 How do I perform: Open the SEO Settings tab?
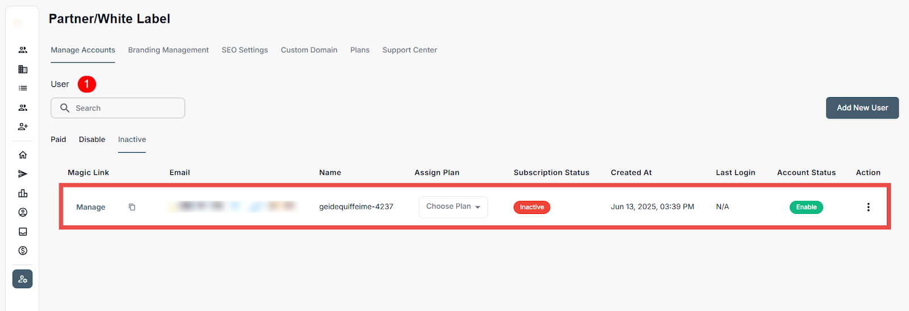point(244,50)
